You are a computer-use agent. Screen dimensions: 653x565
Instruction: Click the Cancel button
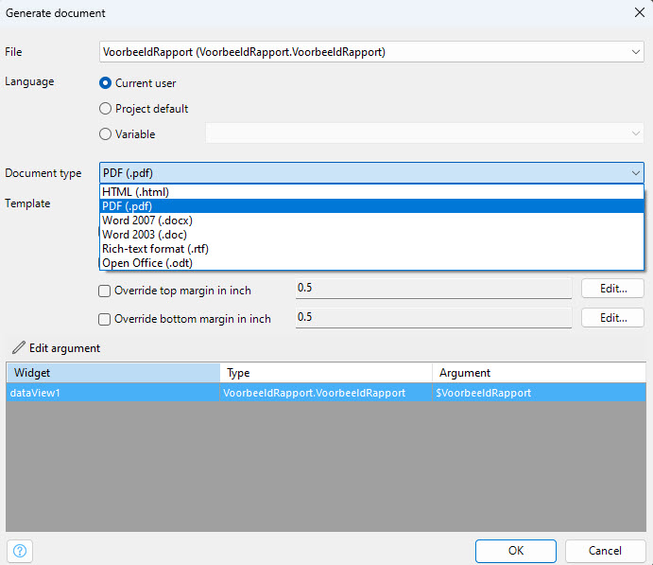pyautogui.click(x=605, y=551)
